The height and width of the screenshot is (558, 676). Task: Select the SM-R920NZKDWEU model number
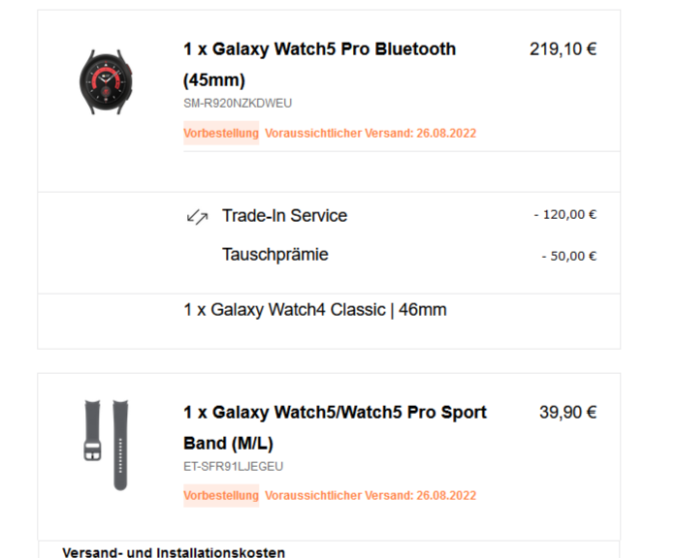[238, 103]
